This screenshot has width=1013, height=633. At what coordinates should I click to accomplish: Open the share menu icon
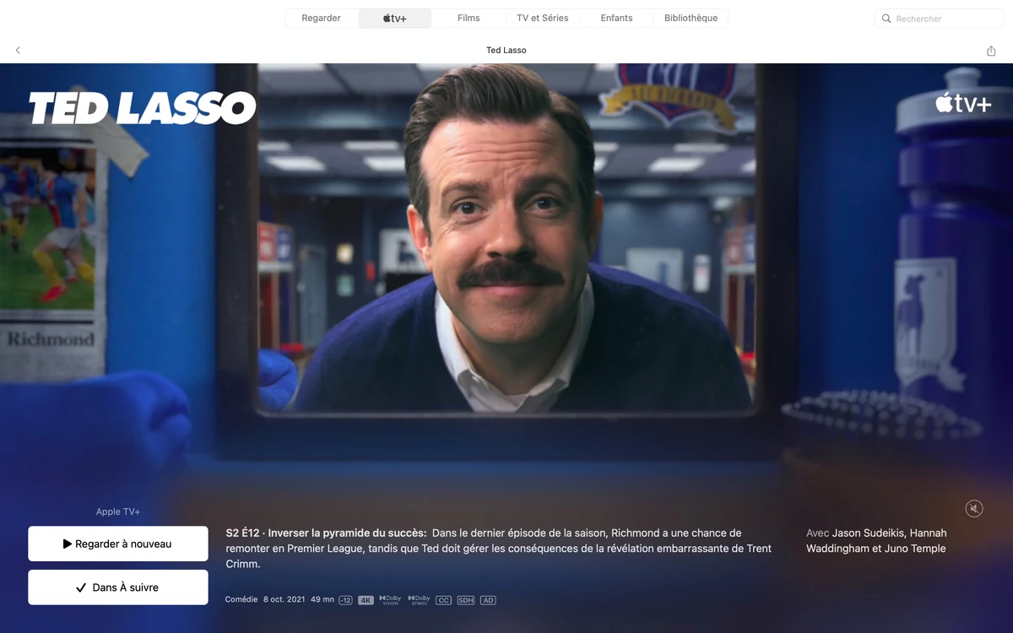pyautogui.click(x=991, y=51)
